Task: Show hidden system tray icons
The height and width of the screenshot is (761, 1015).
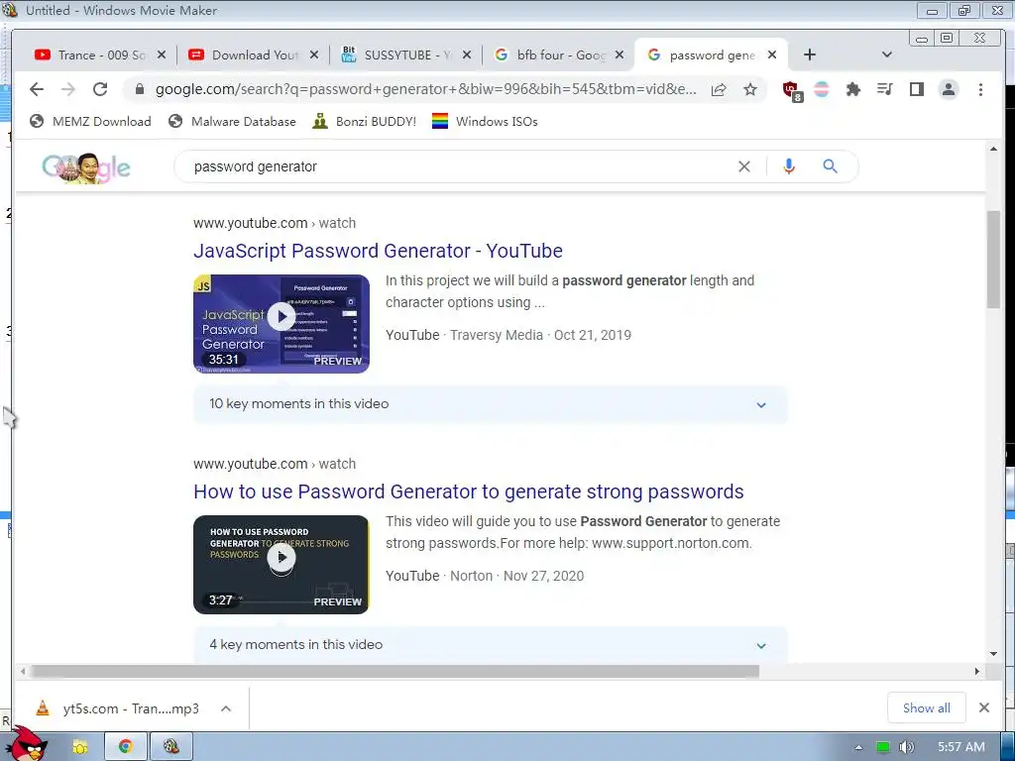Action: (x=858, y=747)
